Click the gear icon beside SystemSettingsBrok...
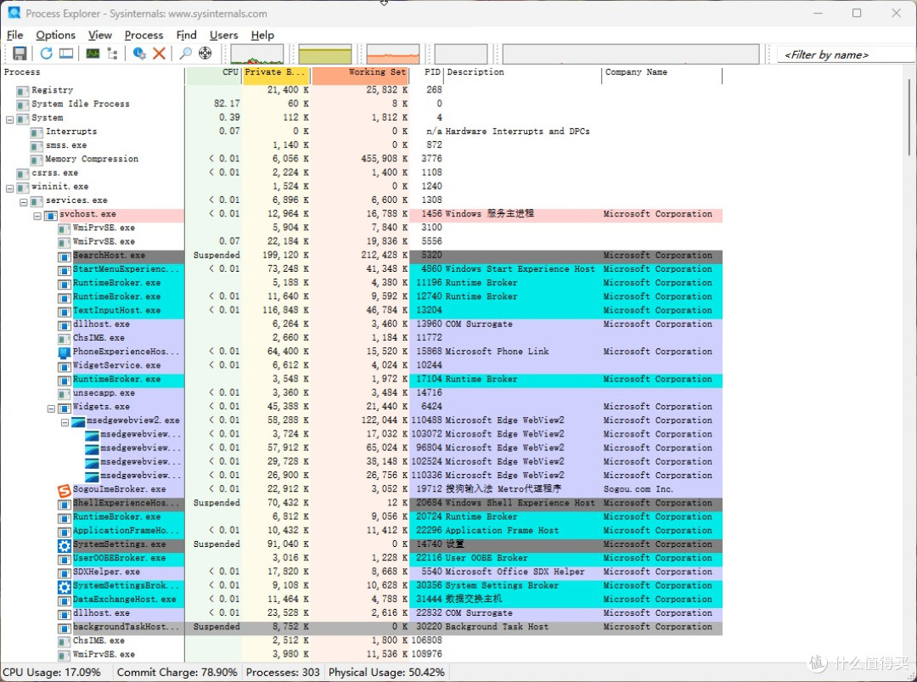 pyautogui.click(x=64, y=586)
